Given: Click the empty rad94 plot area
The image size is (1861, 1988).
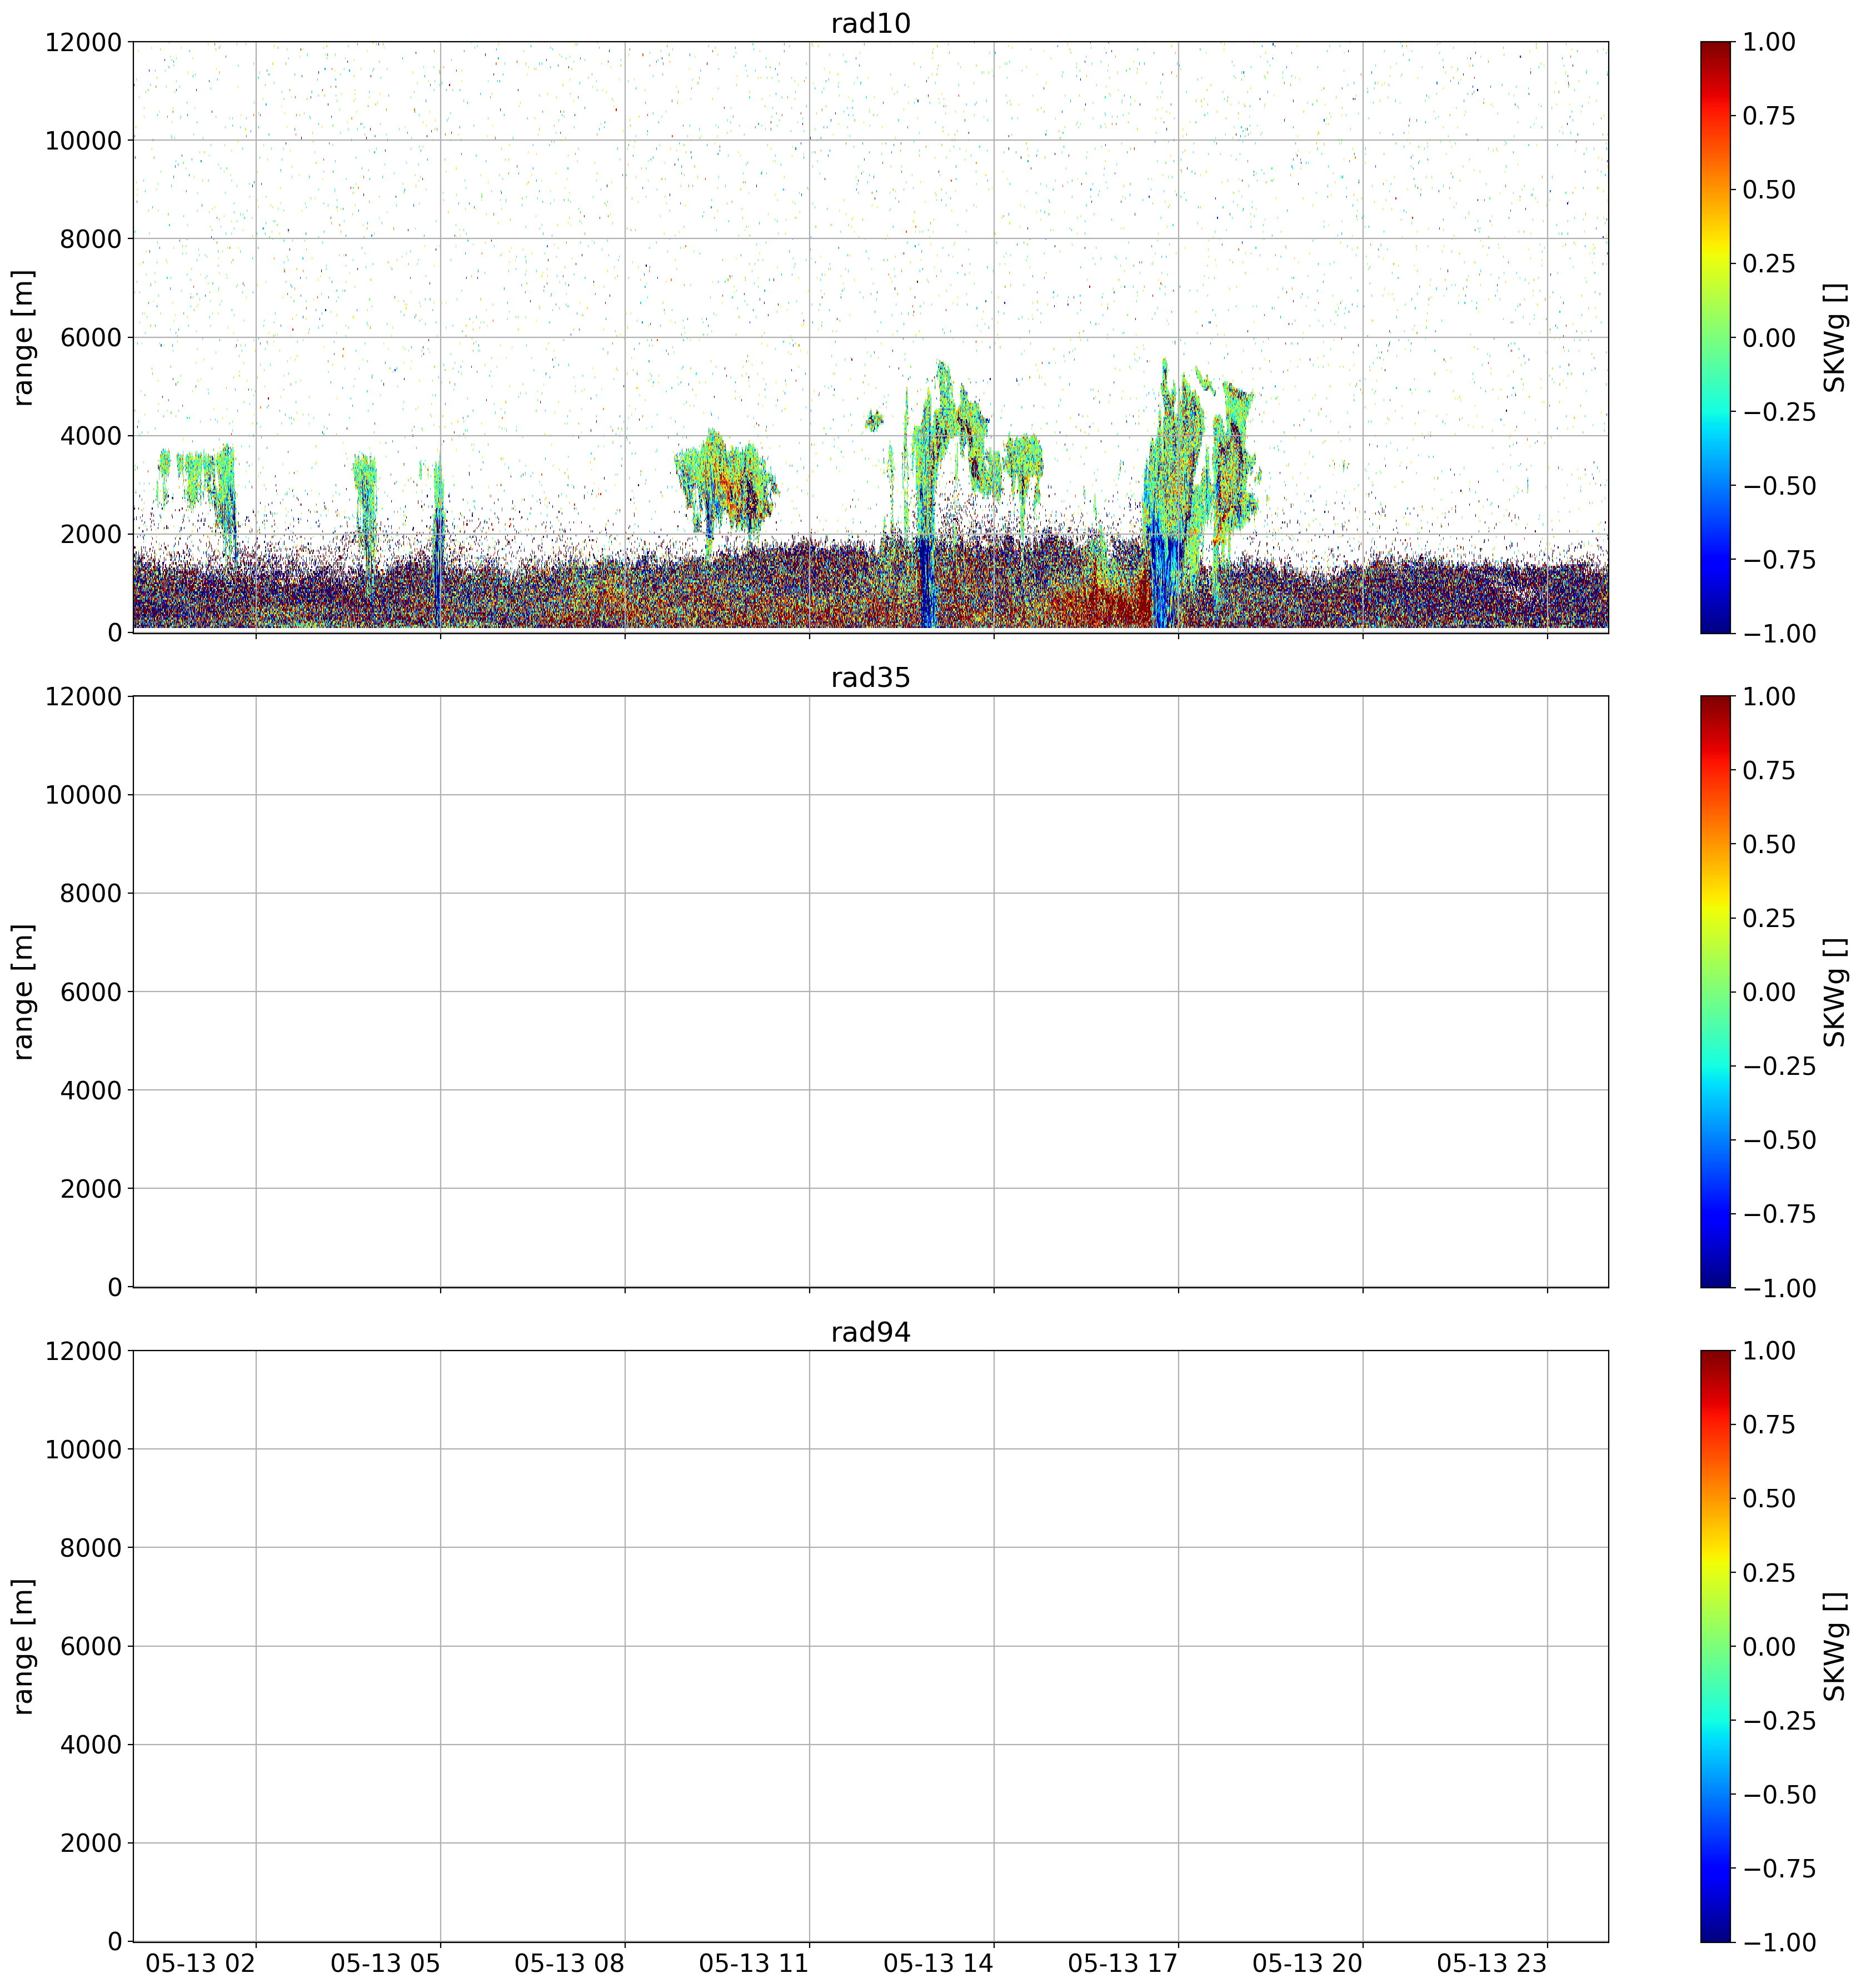Looking at the screenshot, I should (870, 1646).
